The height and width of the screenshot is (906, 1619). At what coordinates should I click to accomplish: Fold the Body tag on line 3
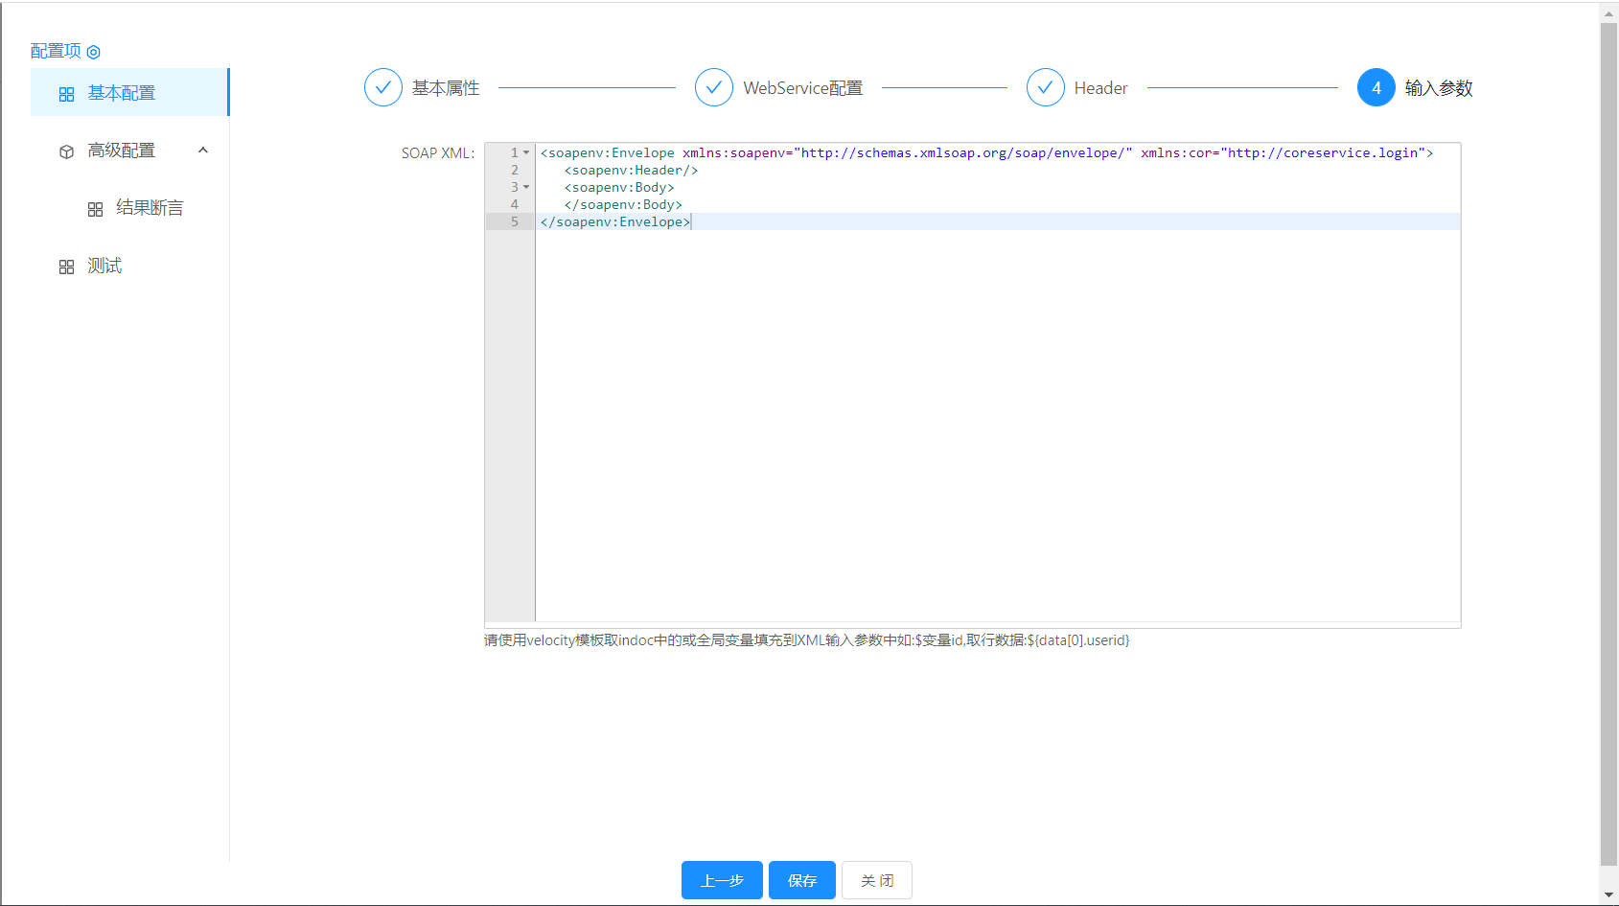click(526, 187)
